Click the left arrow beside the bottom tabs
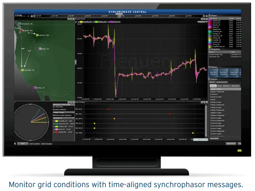This screenshot has height=191, width=255. tap(15, 144)
